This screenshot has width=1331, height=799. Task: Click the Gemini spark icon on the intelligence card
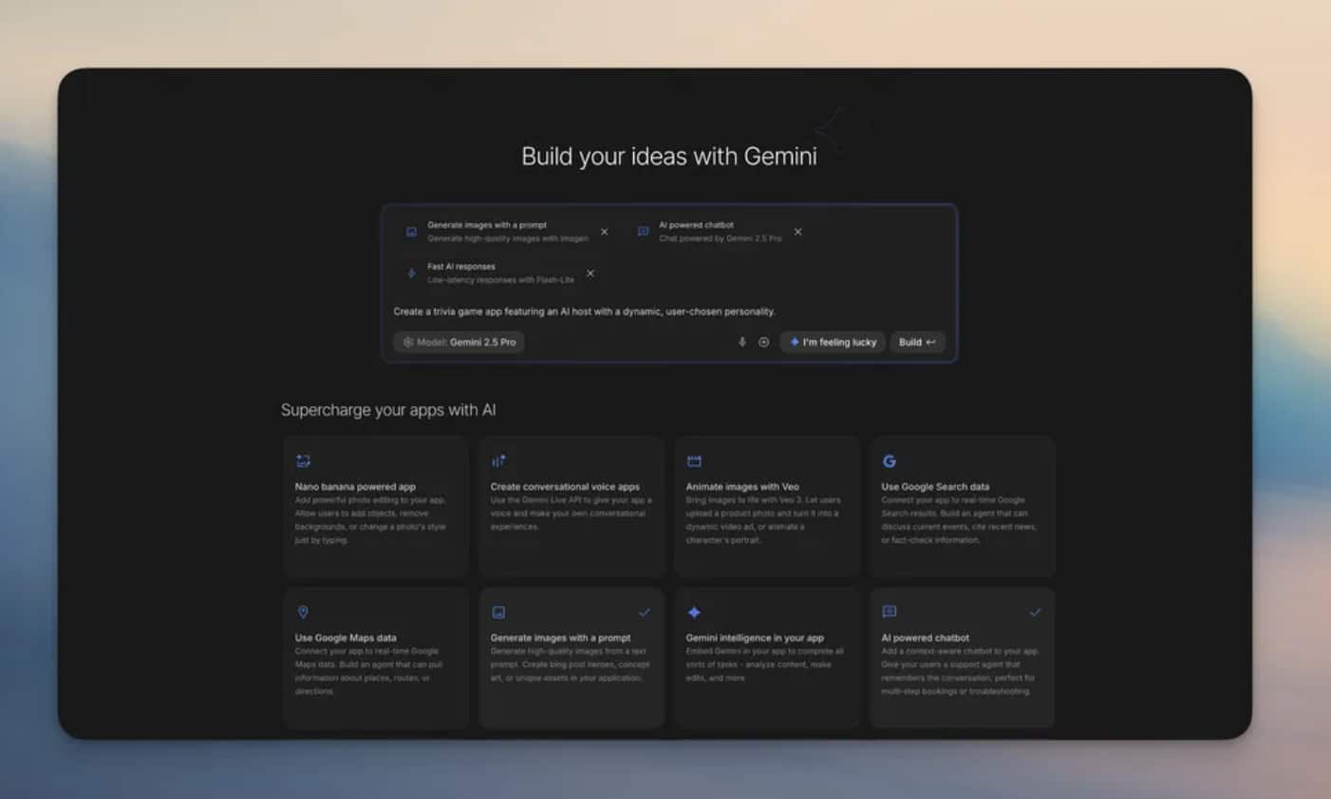[694, 612]
